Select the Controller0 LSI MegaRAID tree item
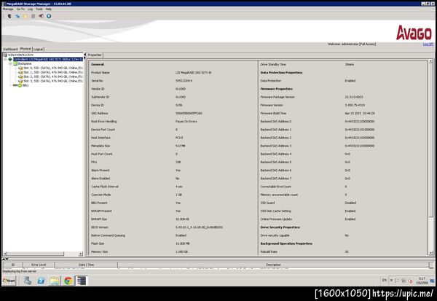Image resolution: width=437 pixels, height=301 pixels. (x=48, y=59)
